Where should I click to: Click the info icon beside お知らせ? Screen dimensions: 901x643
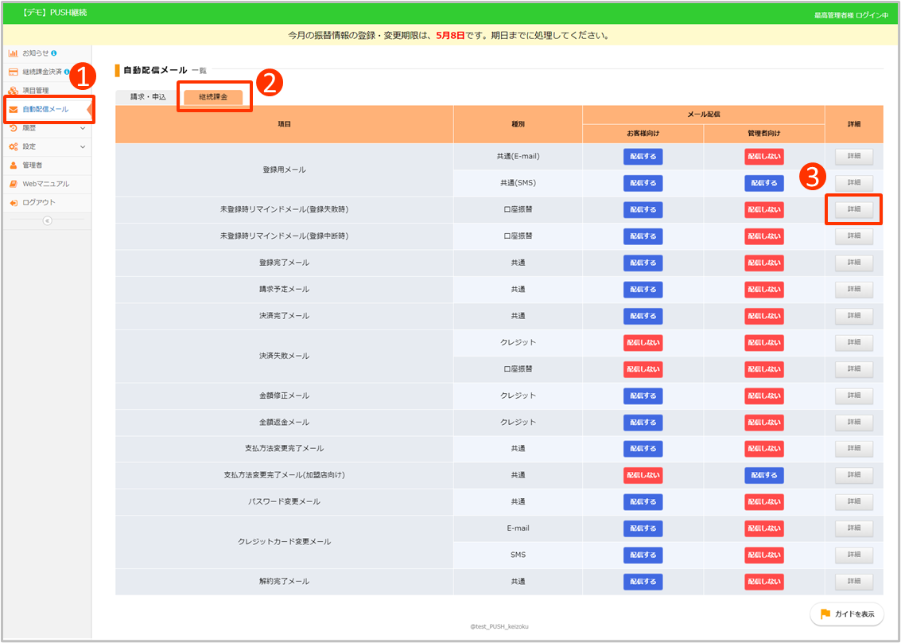click(x=54, y=53)
